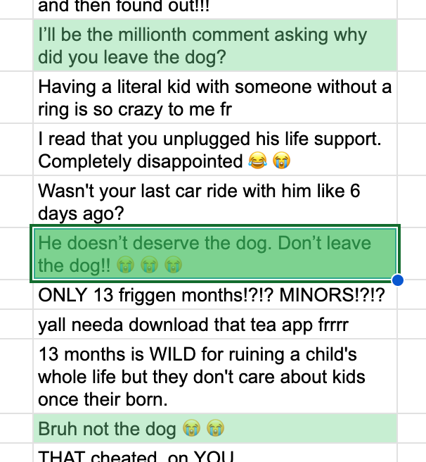Select empty cell left of "yall needa download"
This screenshot has height=462, width=426.
coord(15,325)
